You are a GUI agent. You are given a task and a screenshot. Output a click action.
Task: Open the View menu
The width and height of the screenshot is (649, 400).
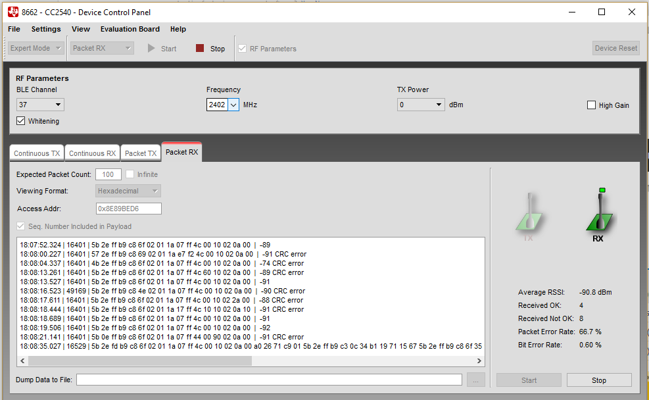pyautogui.click(x=81, y=29)
